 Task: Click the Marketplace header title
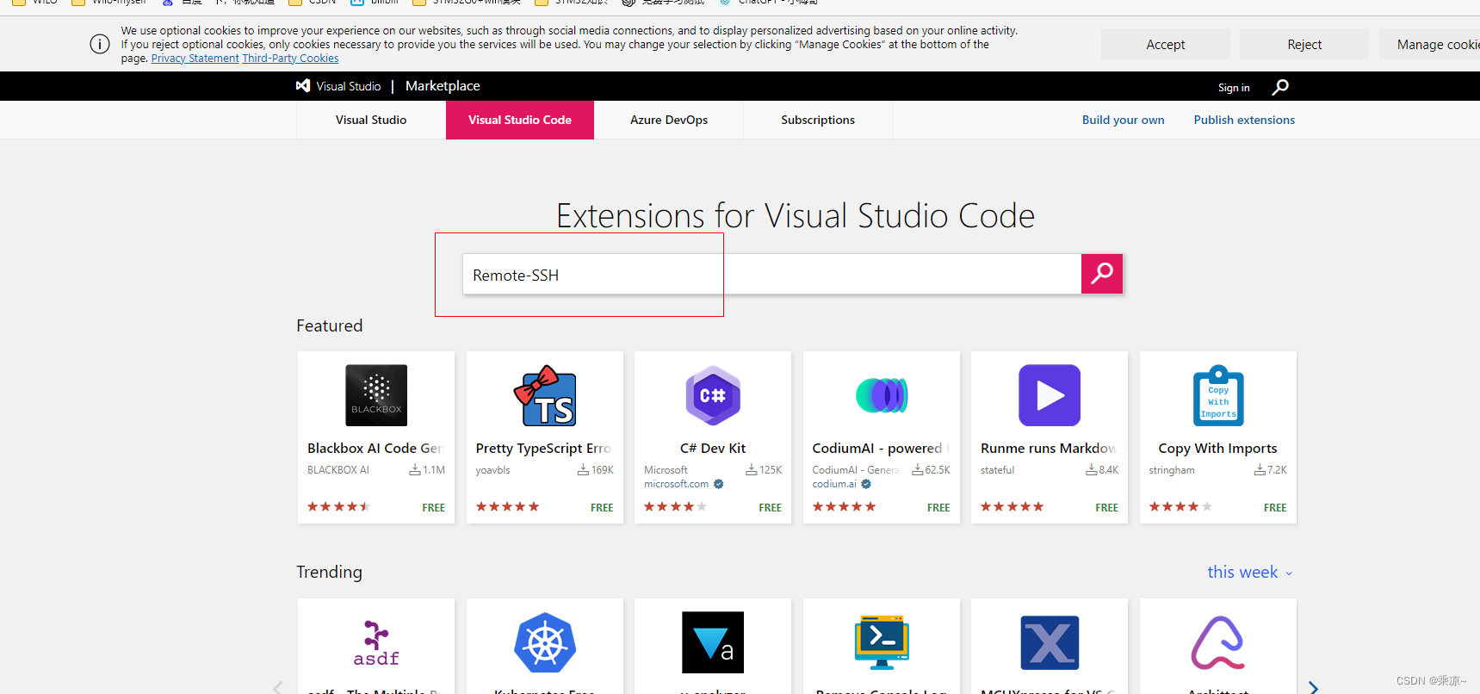[443, 86]
